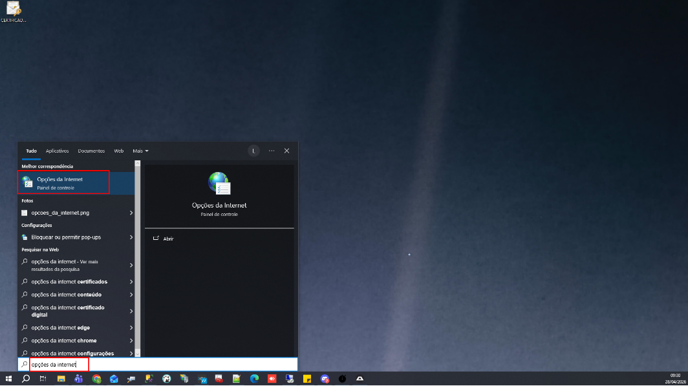Open the three-dots options in search panel
This screenshot has height=386, width=688.
pyautogui.click(x=272, y=151)
